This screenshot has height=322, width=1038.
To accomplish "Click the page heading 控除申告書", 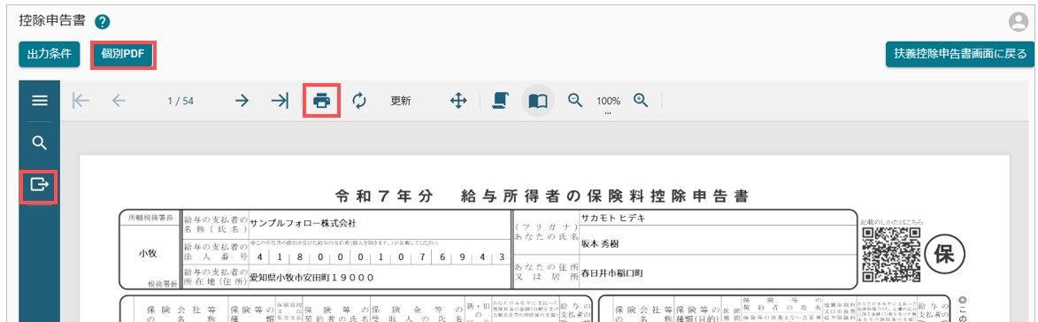I will (x=51, y=20).
